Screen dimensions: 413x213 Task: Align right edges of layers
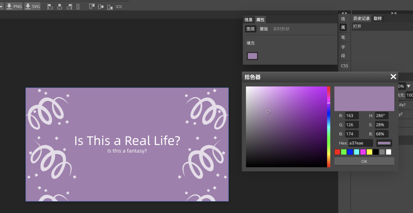(x=69, y=6)
